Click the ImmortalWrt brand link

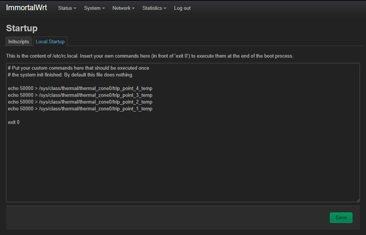(26, 8)
